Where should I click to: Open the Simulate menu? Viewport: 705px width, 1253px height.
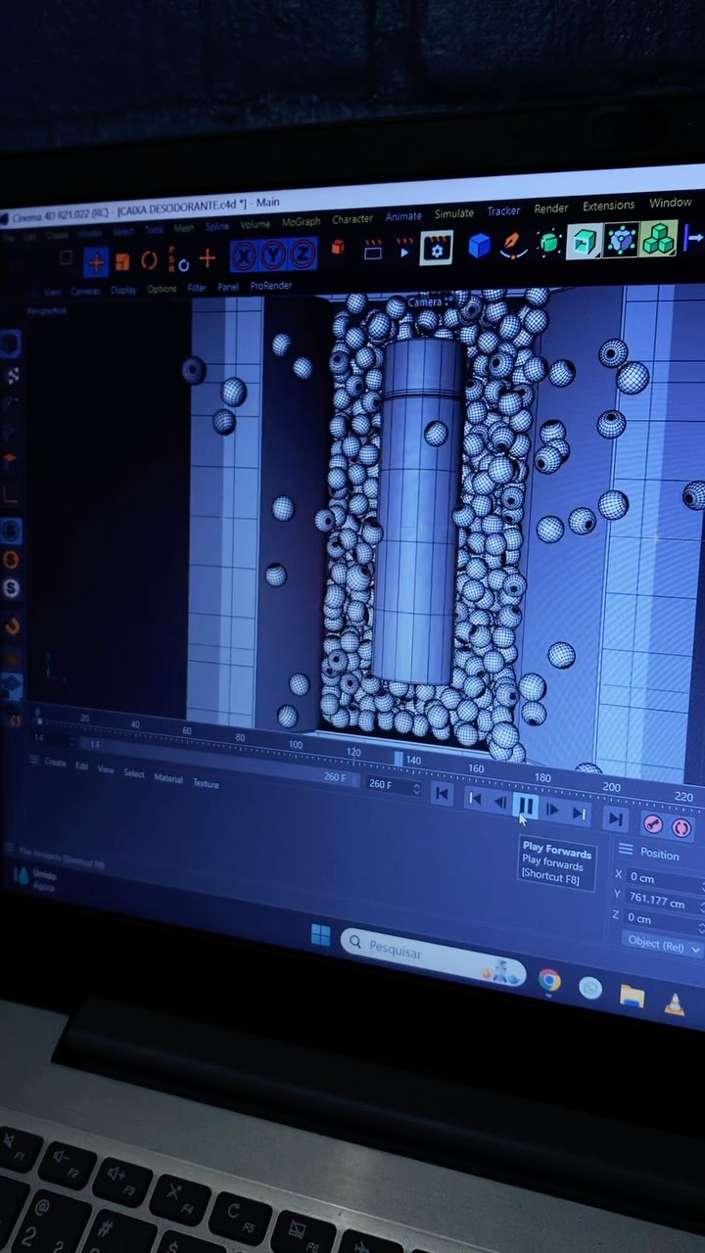(x=454, y=213)
